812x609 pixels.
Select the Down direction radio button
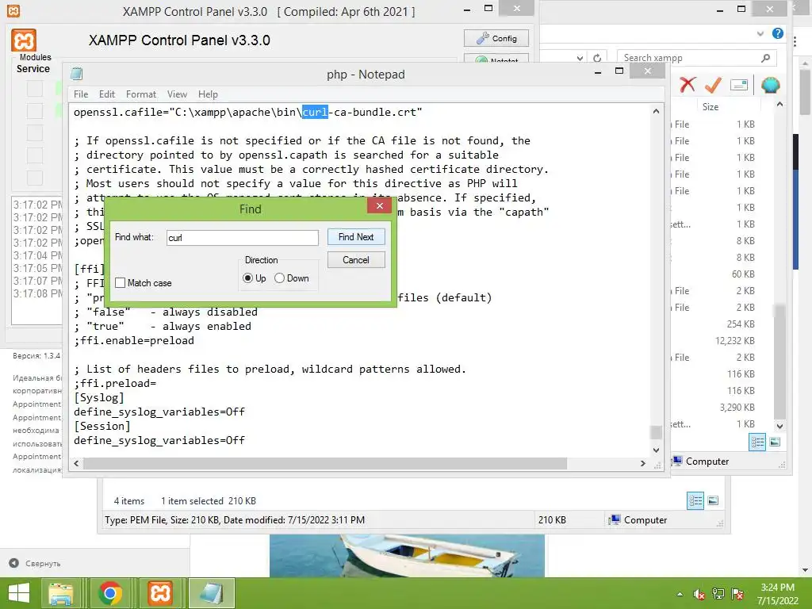[280, 278]
